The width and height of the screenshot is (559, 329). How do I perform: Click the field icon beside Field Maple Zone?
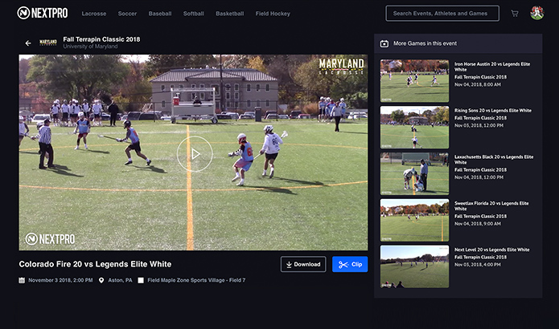[x=141, y=280]
